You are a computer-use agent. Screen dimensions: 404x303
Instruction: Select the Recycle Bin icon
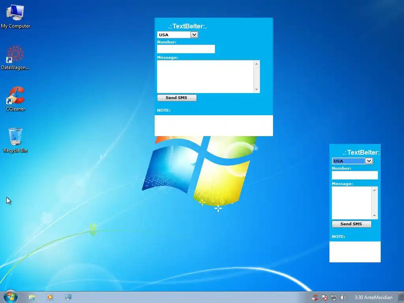15,140
